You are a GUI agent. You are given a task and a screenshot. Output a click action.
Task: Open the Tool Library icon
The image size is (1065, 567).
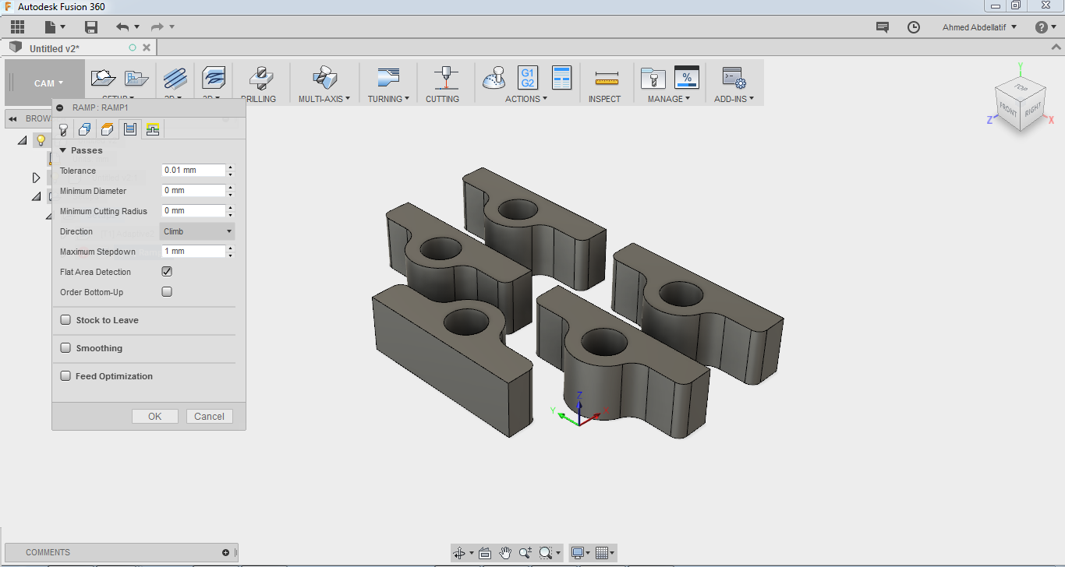pyautogui.click(x=653, y=78)
